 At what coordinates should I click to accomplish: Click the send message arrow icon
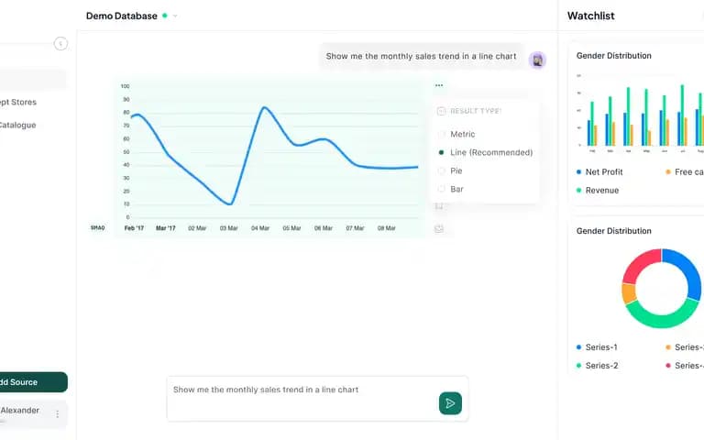(x=450, y=402)
